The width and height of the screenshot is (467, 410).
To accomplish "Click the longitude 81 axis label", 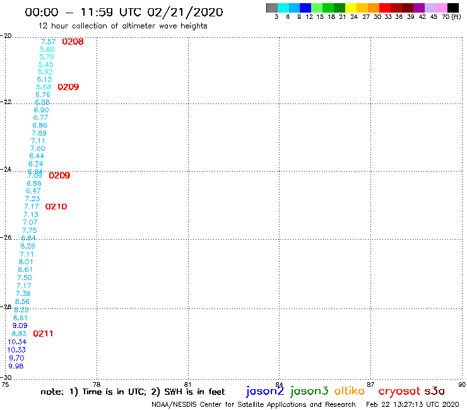I will (188, 384).
